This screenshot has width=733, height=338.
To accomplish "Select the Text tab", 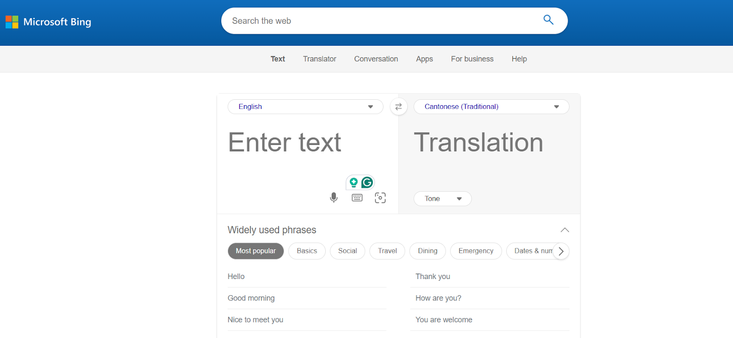I will click(278, 59).
